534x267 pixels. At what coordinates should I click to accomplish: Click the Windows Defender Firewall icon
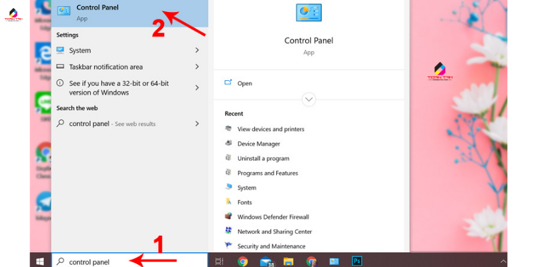pos(228,216)
